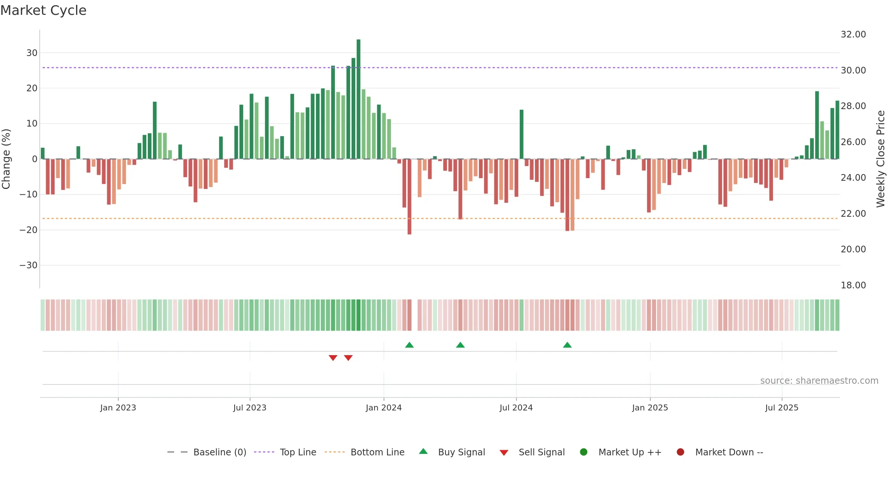Click the 30 tick on Change axis

click(32, 53)
